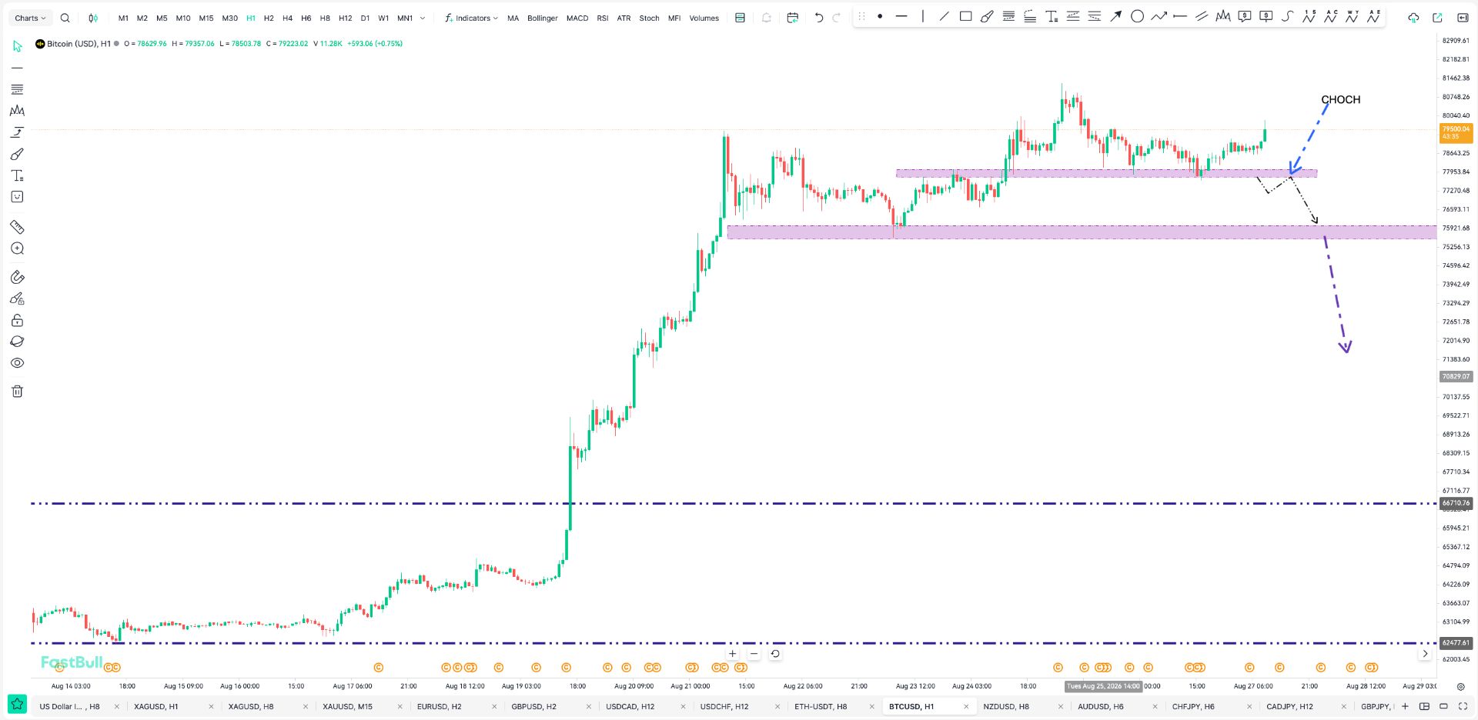The height and width of the screenshot is (720, 1478).
Task: Open the chart template layout icon
Action: pos(741,18)
